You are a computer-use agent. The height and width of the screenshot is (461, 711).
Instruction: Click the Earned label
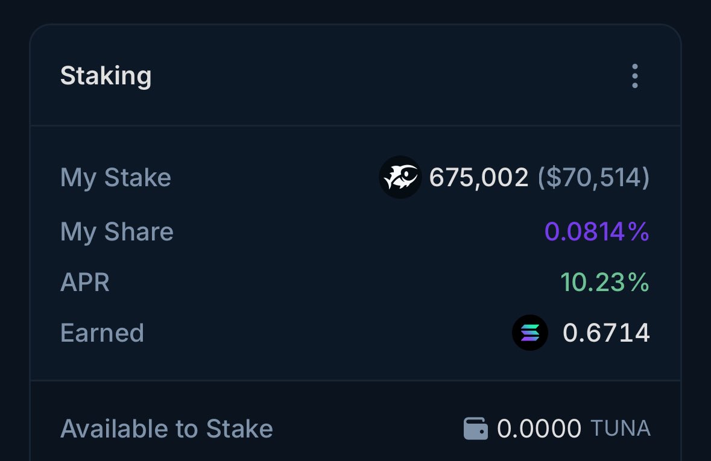coord(102,333)
